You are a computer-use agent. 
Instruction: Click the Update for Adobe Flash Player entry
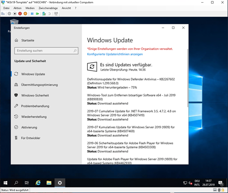132,161
